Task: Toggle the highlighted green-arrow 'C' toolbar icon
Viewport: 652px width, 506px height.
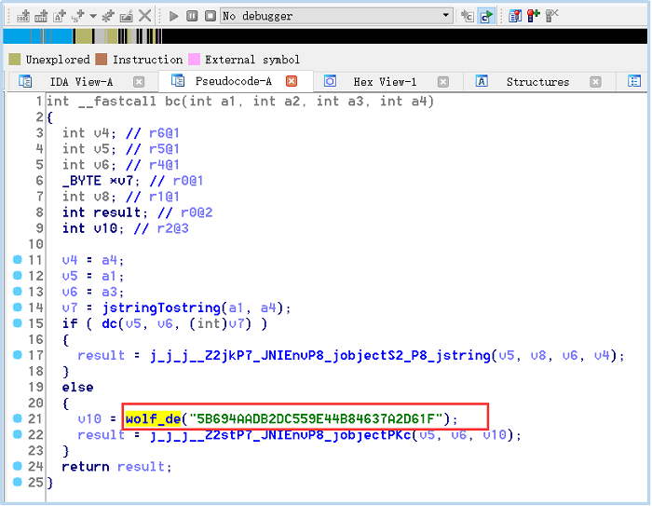Action: point(485,16)
